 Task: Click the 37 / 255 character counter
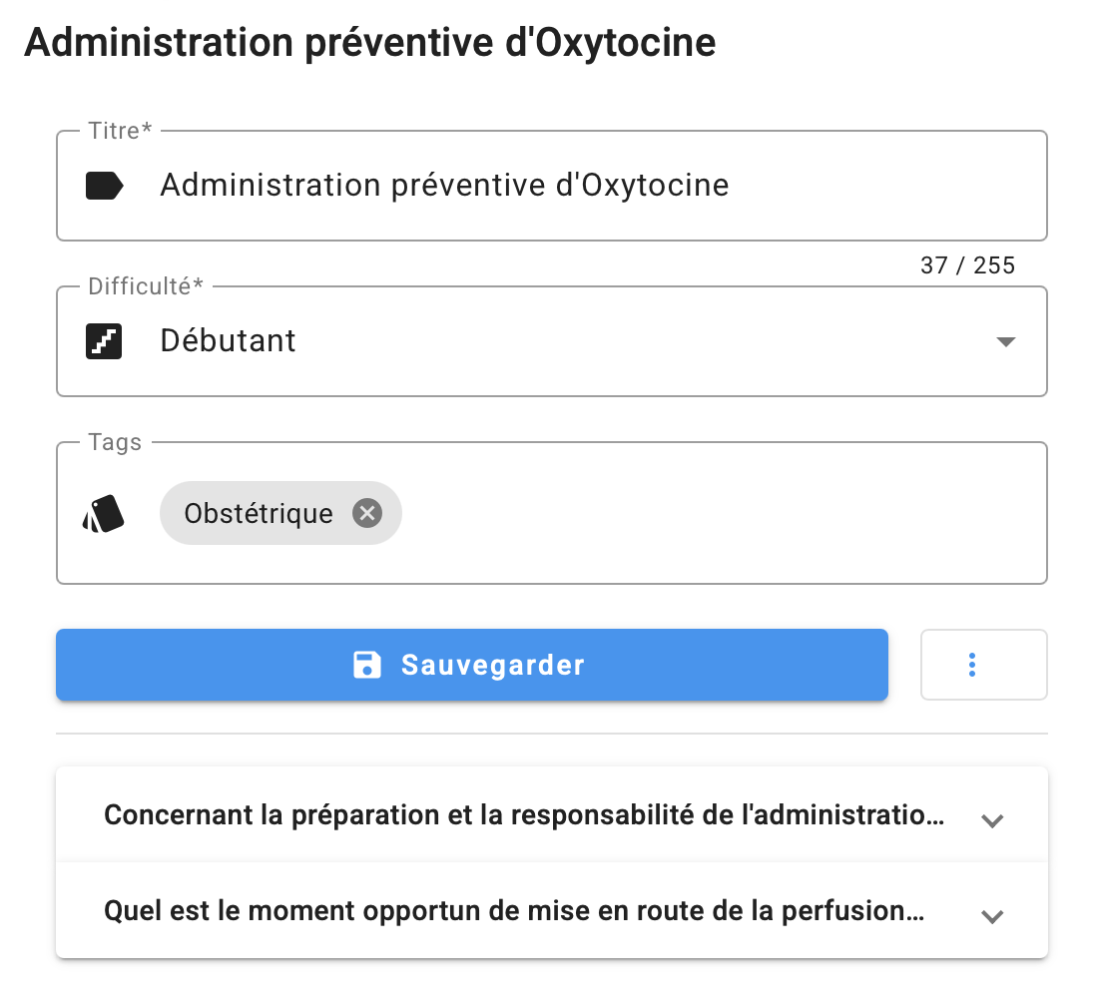[967, 265]
